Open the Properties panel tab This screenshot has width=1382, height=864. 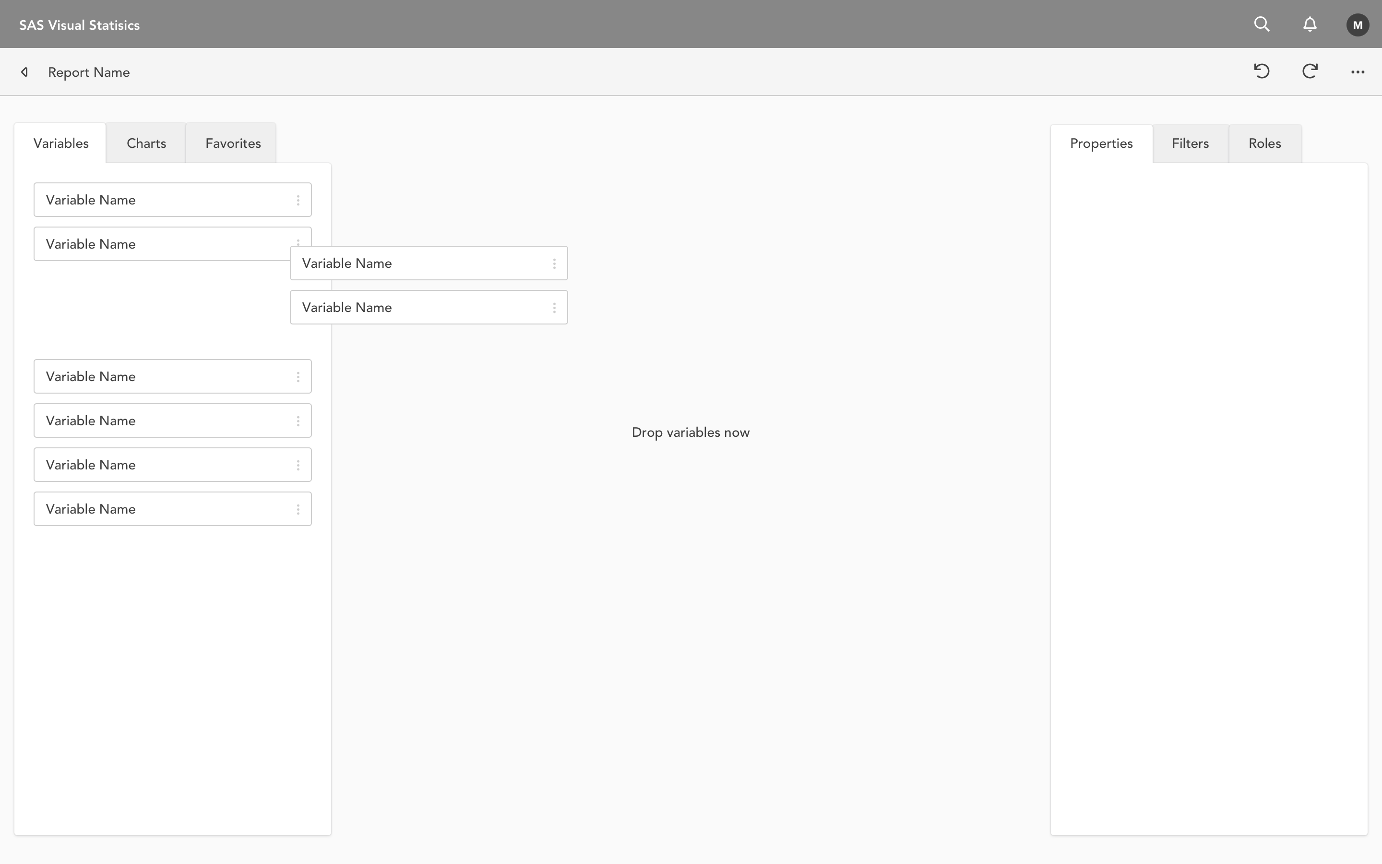point(1101,144)
